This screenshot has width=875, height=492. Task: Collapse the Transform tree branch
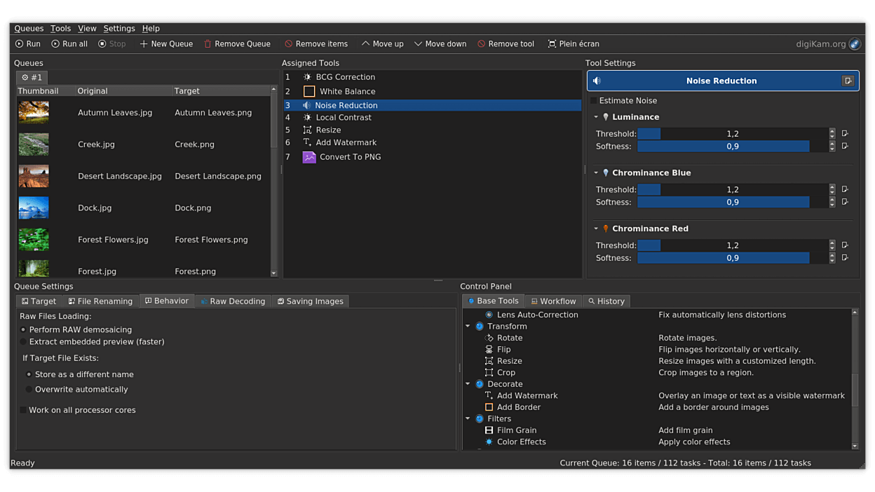[x=468, y=326]
